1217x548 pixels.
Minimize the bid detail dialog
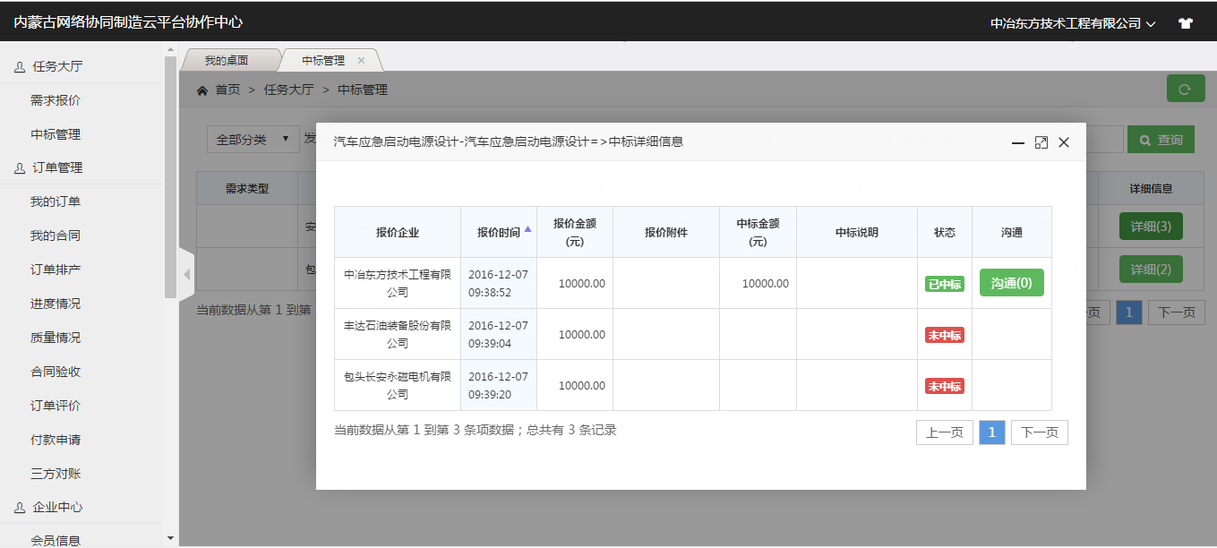point(1017,142)
